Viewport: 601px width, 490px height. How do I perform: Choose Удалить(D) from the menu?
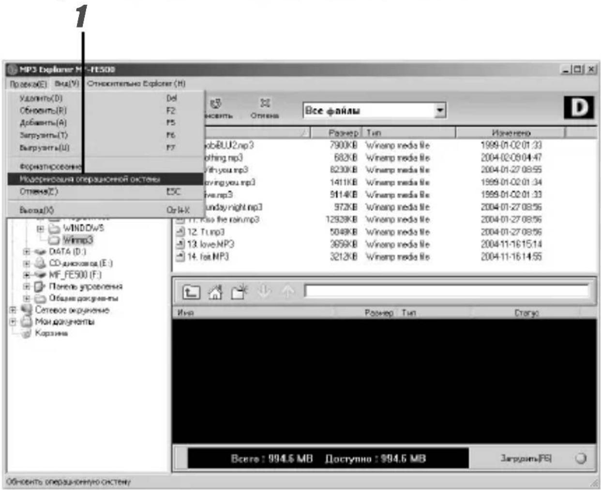point(106,98)
